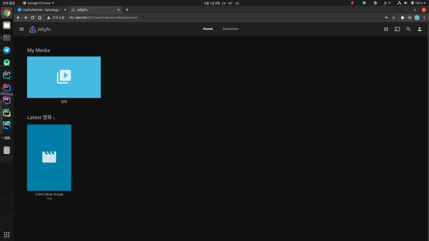The width and height of the screenshot is (429, 241).
Task: Focus the address bar URL
Action: [x=103, y=18]
